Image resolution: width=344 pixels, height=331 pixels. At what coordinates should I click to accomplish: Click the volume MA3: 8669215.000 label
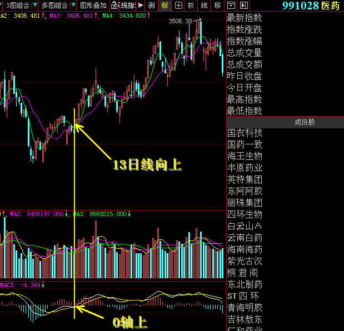click(102, 214)
